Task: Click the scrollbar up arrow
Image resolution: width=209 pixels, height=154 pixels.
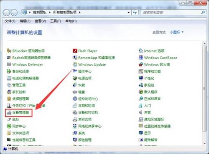Action: pyautogui.click(x=204, y=43)
